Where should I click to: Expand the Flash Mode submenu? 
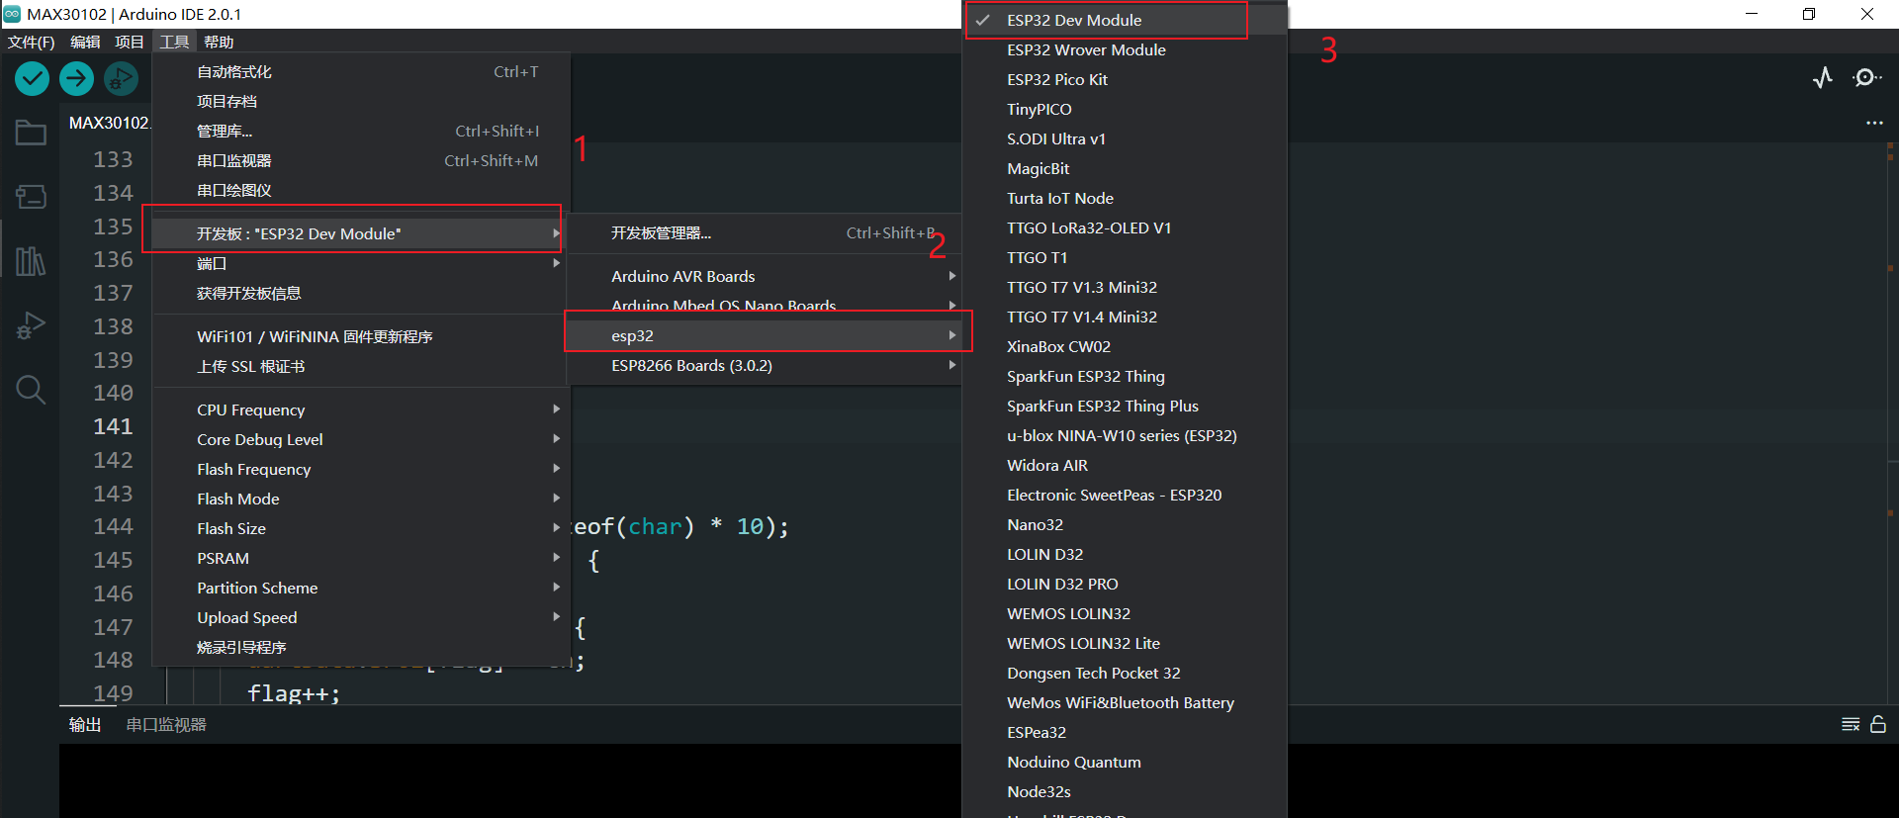361,499
